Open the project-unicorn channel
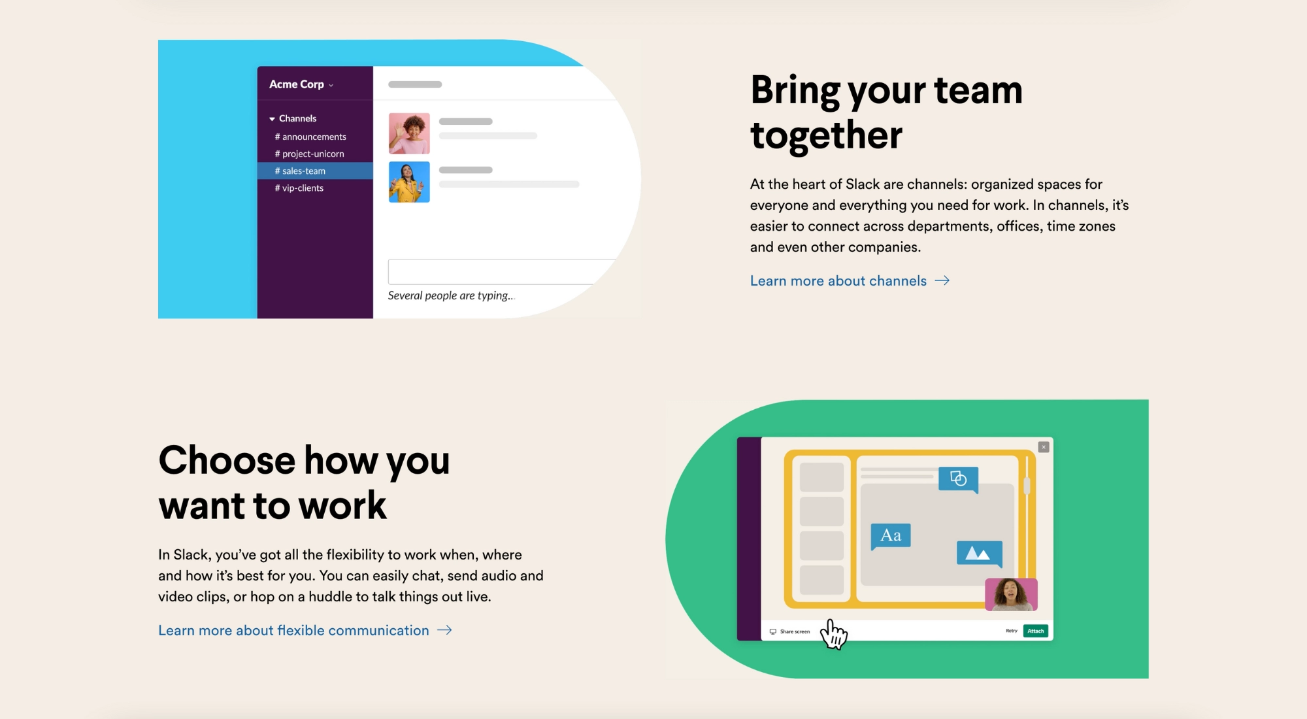 click(x=309, y=152)
